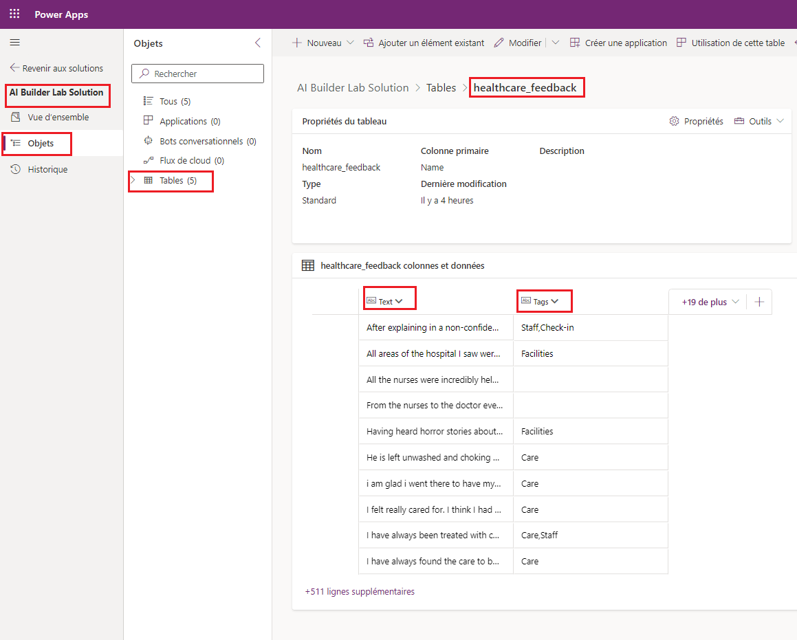Screen dimensions: 797x640
Task: Select cell 'Having heard horror stories about...'
Action: coord(435,431)
